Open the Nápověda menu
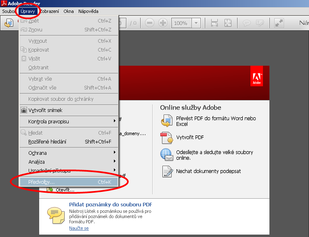309x237 pixels. click(88, 11)
